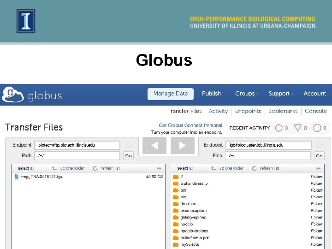Open the Account menu item
This screenshot has height=249, width=332.
(315, 94)
